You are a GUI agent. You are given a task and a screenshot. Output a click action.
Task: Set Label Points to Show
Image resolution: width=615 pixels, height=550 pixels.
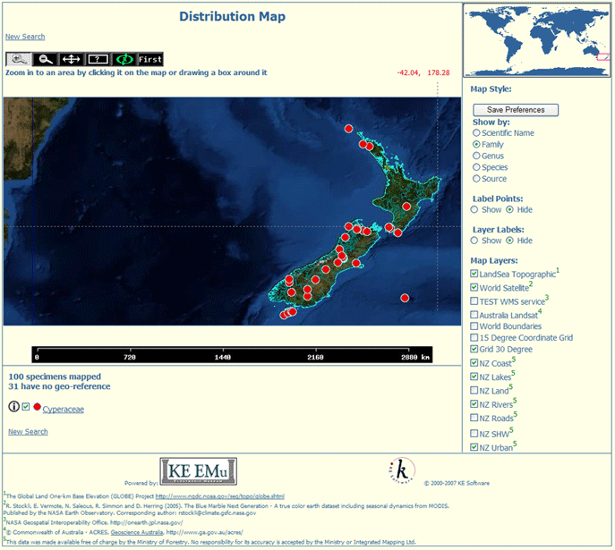click(x=476, y=210)
